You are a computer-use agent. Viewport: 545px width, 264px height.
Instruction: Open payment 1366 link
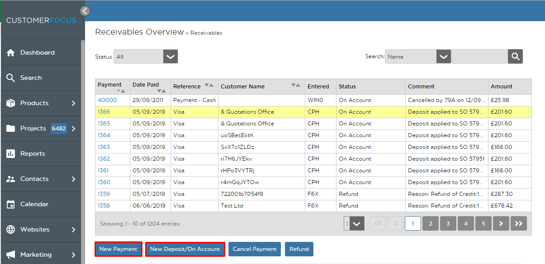(104, 112)
